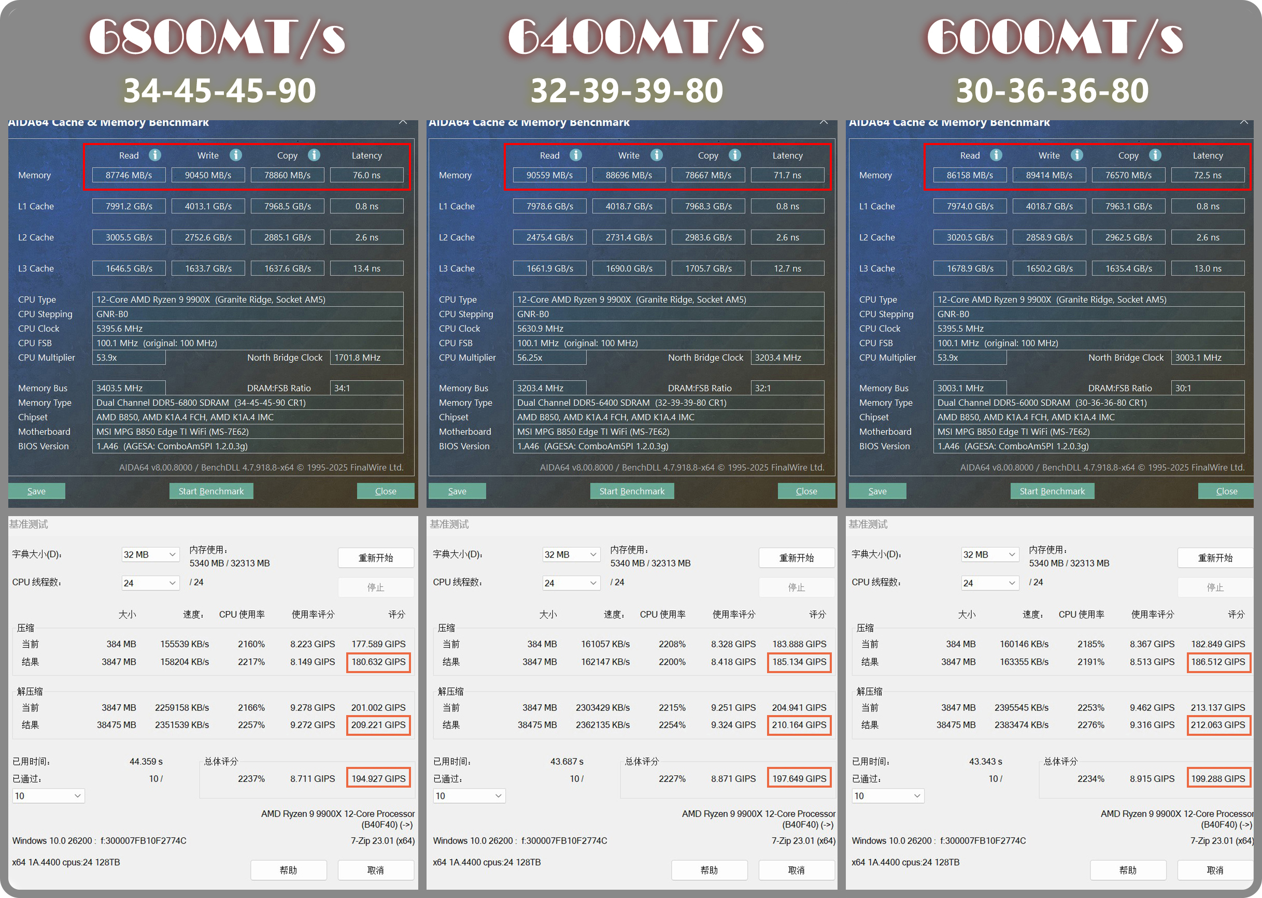Viewport: 1262px width, 898px height.
Task: Click Close button in 6000MT/s AIDA64 window
Action: pyautogui.click(x=1226, y=491)
